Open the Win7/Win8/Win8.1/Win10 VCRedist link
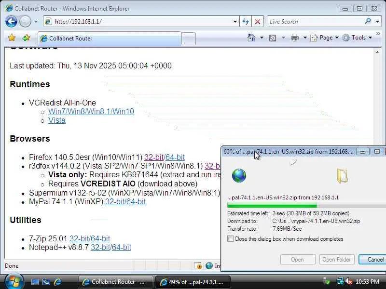This screenshot has height=289, width=386. point(91,111)
